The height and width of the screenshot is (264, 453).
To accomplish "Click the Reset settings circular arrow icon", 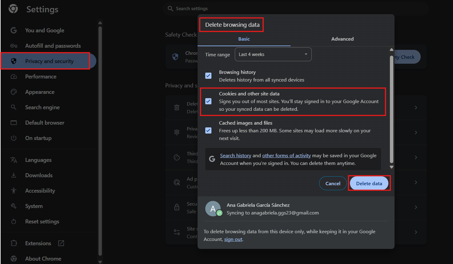I will coord(14,221).
